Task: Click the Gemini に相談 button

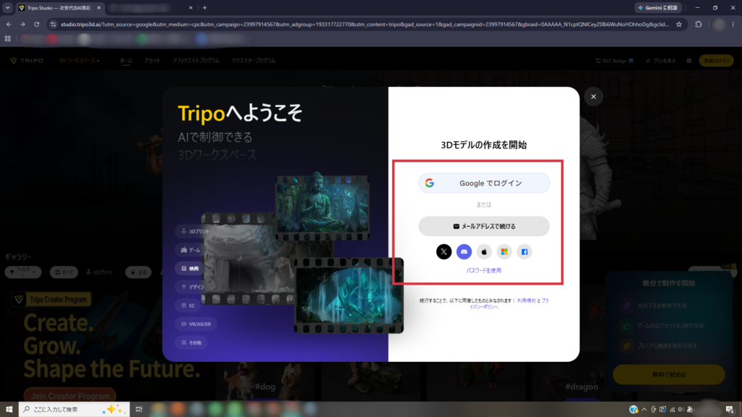Action: 658,7
